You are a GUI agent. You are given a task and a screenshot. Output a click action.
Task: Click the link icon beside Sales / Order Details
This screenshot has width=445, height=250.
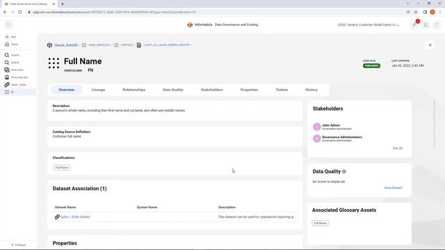point(57,217)
